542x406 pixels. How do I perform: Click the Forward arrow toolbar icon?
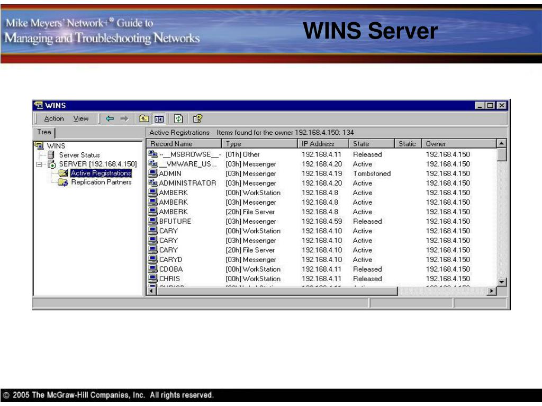pyautogui.click(x=124, y=119)
